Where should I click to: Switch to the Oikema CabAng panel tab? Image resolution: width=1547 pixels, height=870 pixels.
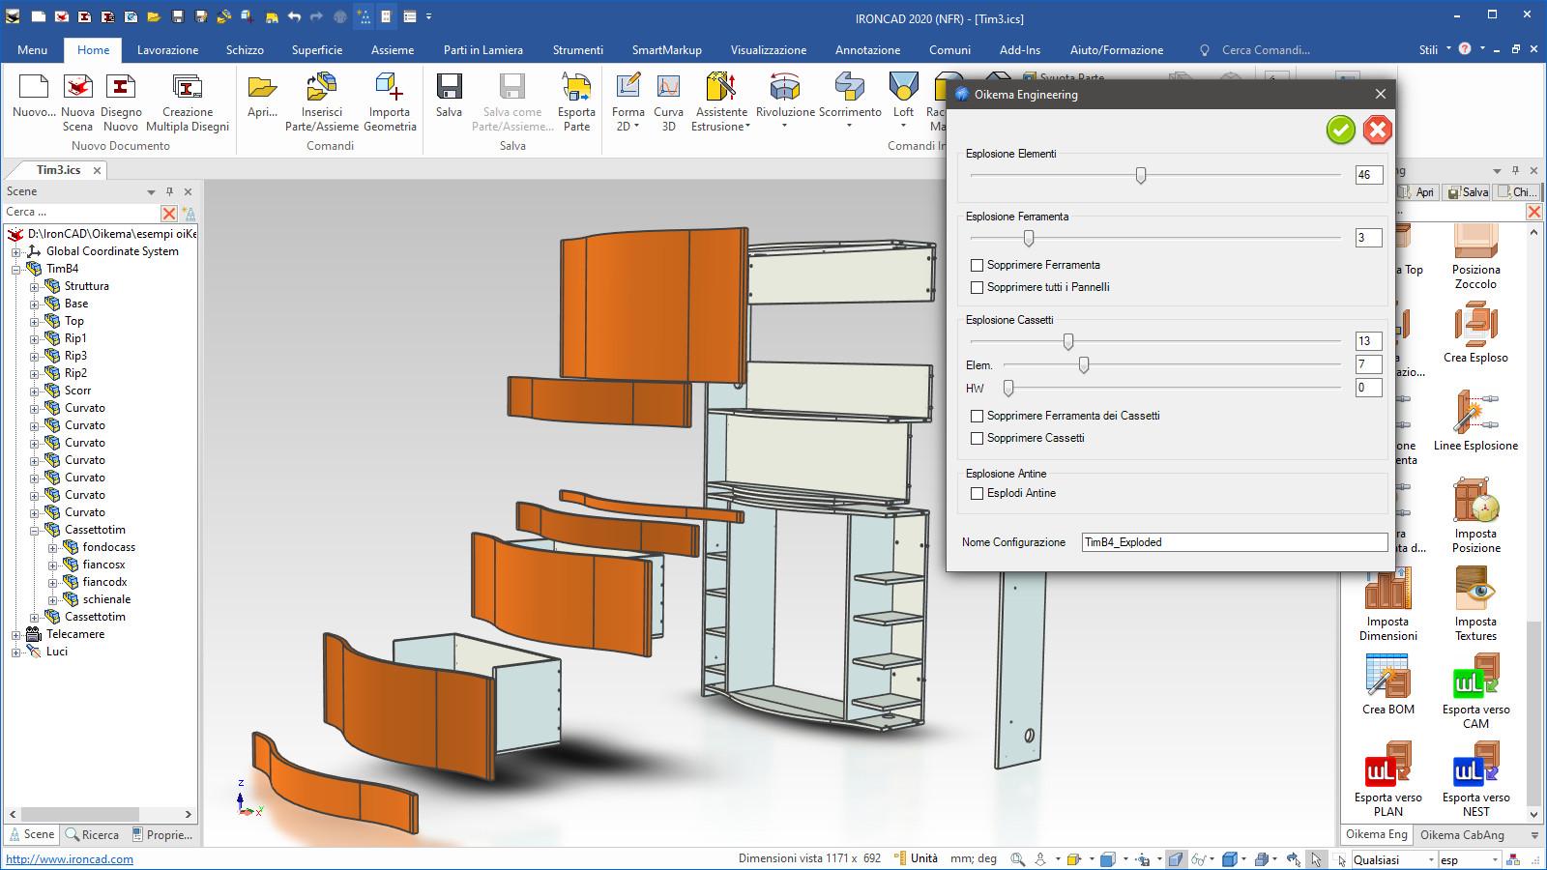[1462, 834]
